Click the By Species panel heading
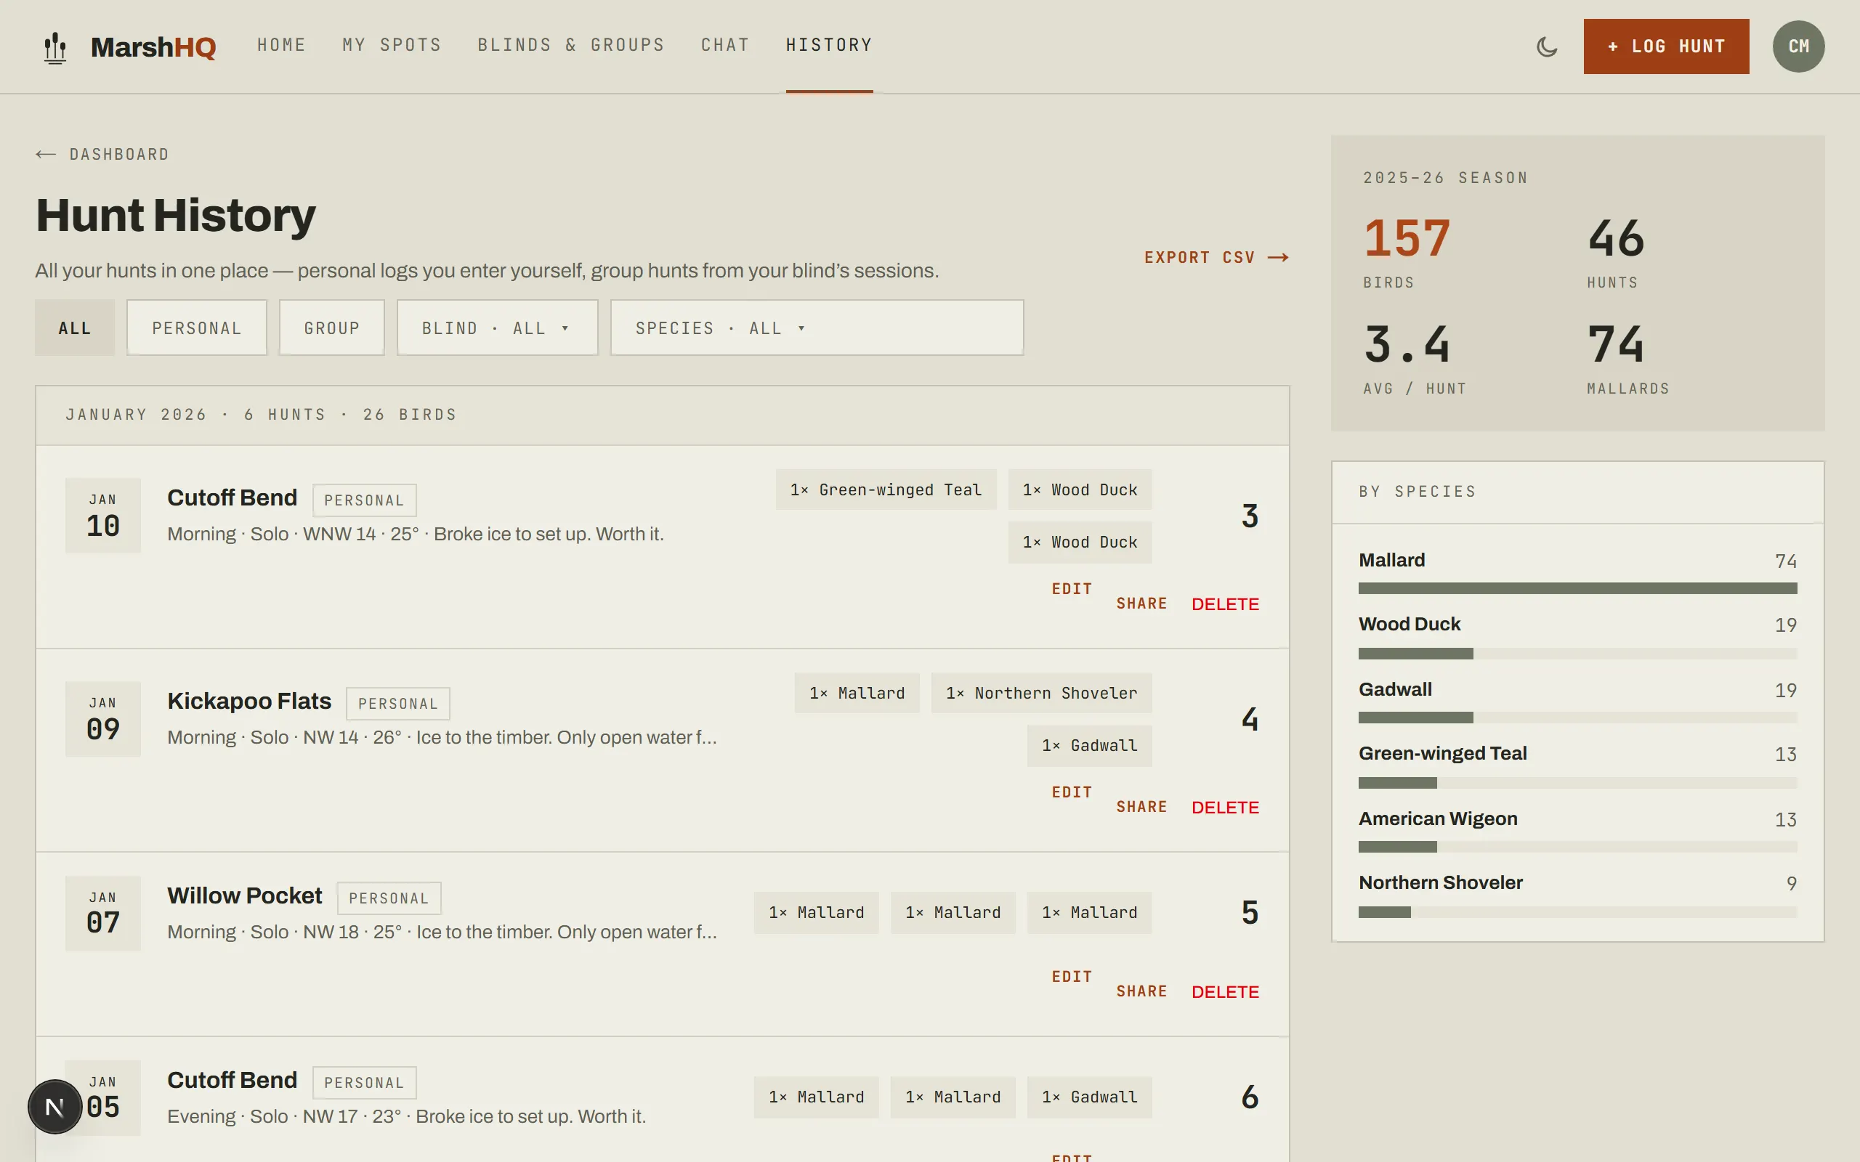 1418,492
